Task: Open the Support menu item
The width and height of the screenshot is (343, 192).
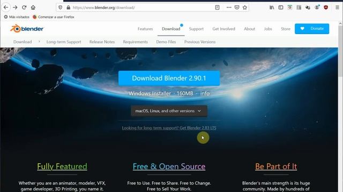Action: pos(196,29)
